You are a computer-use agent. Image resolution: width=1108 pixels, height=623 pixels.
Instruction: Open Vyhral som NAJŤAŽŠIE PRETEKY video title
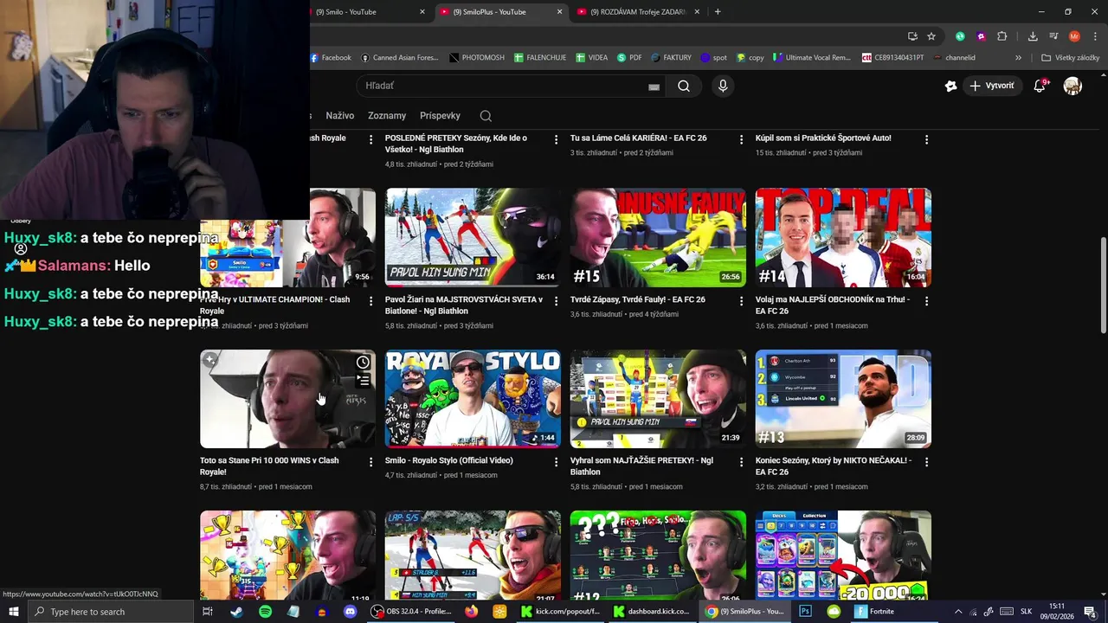click(641, 466)
